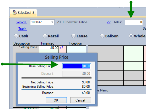The image size is (146, 109).
Task: Expand the vehicle stock number dropdown arrow
Action: coord(52,22)
